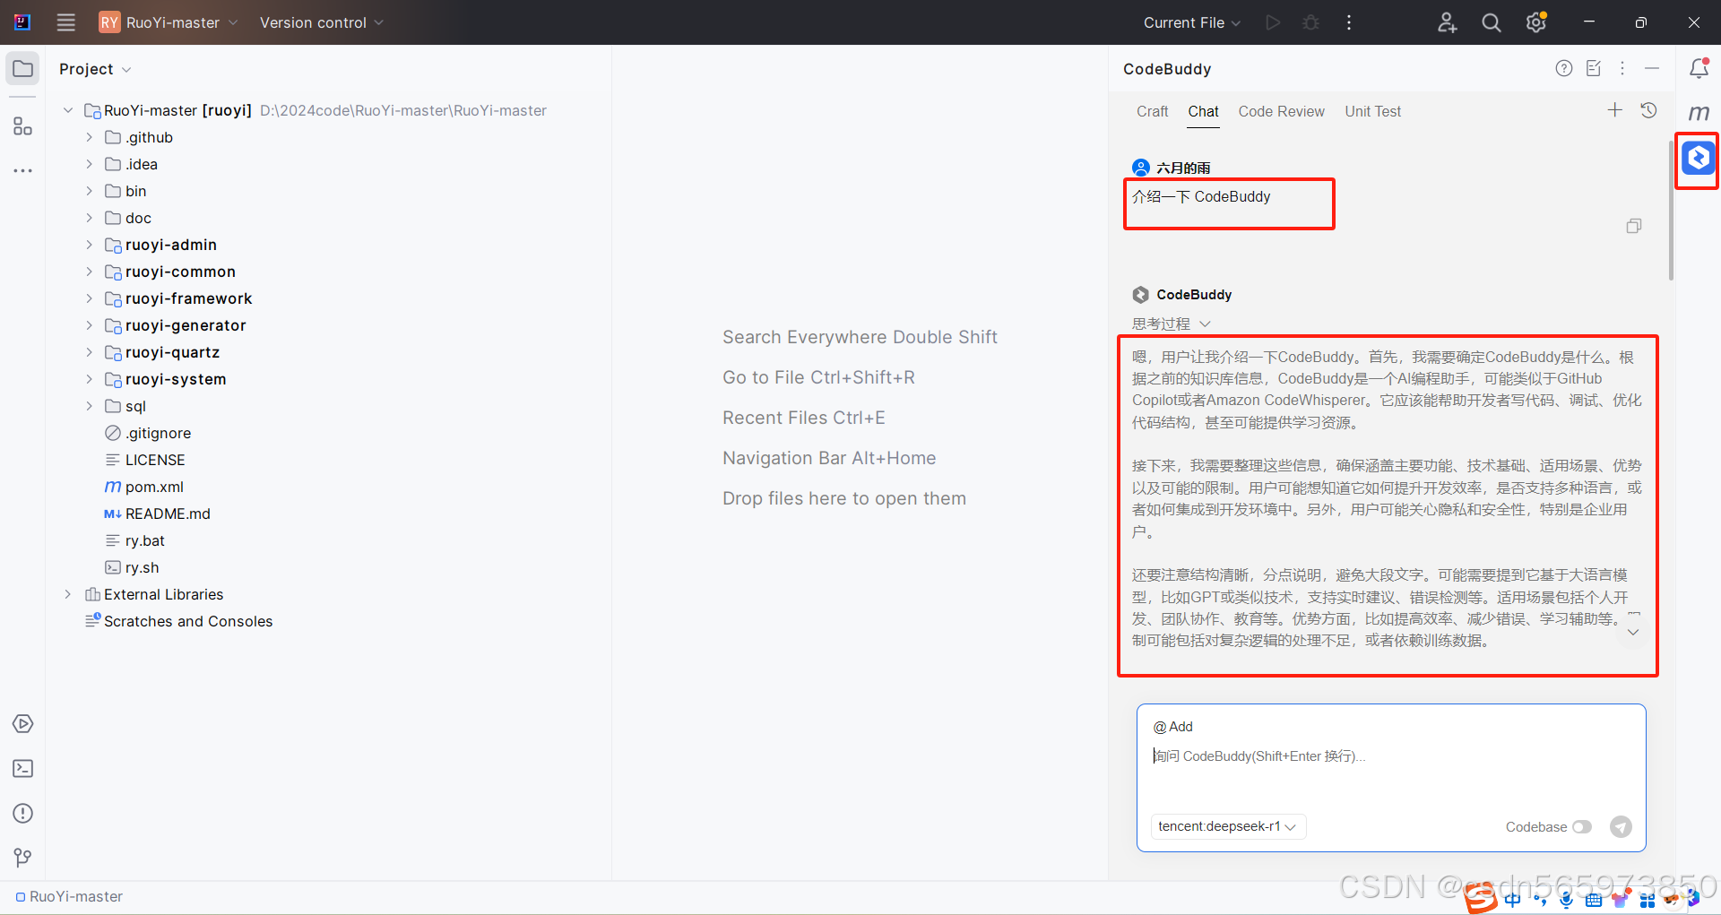Click the Run button in toolbar
This screenshot has height=915, width=1721.
(x=1273, y=22)
